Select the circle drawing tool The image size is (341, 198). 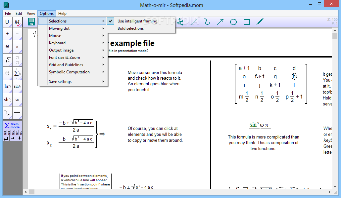233,22
